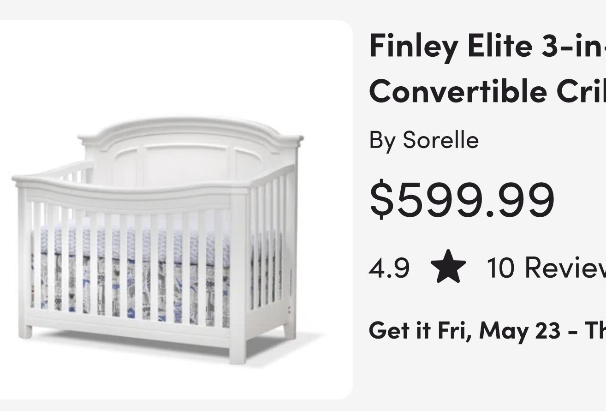Click the dollar sign in the price
Image resolution: width=606 pixels, height=411 pixels.
click(382, 200)
